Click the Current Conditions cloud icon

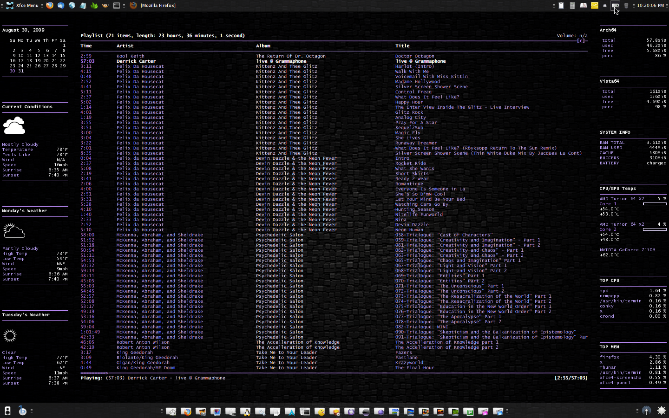[14, 125]
